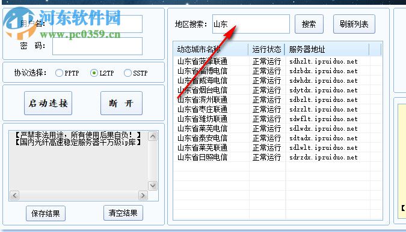The width and height of the screenshot is (406, 232).
Task: Click server address sdhzlt.ipzuiduo.net
Action: tap(324, 61)
